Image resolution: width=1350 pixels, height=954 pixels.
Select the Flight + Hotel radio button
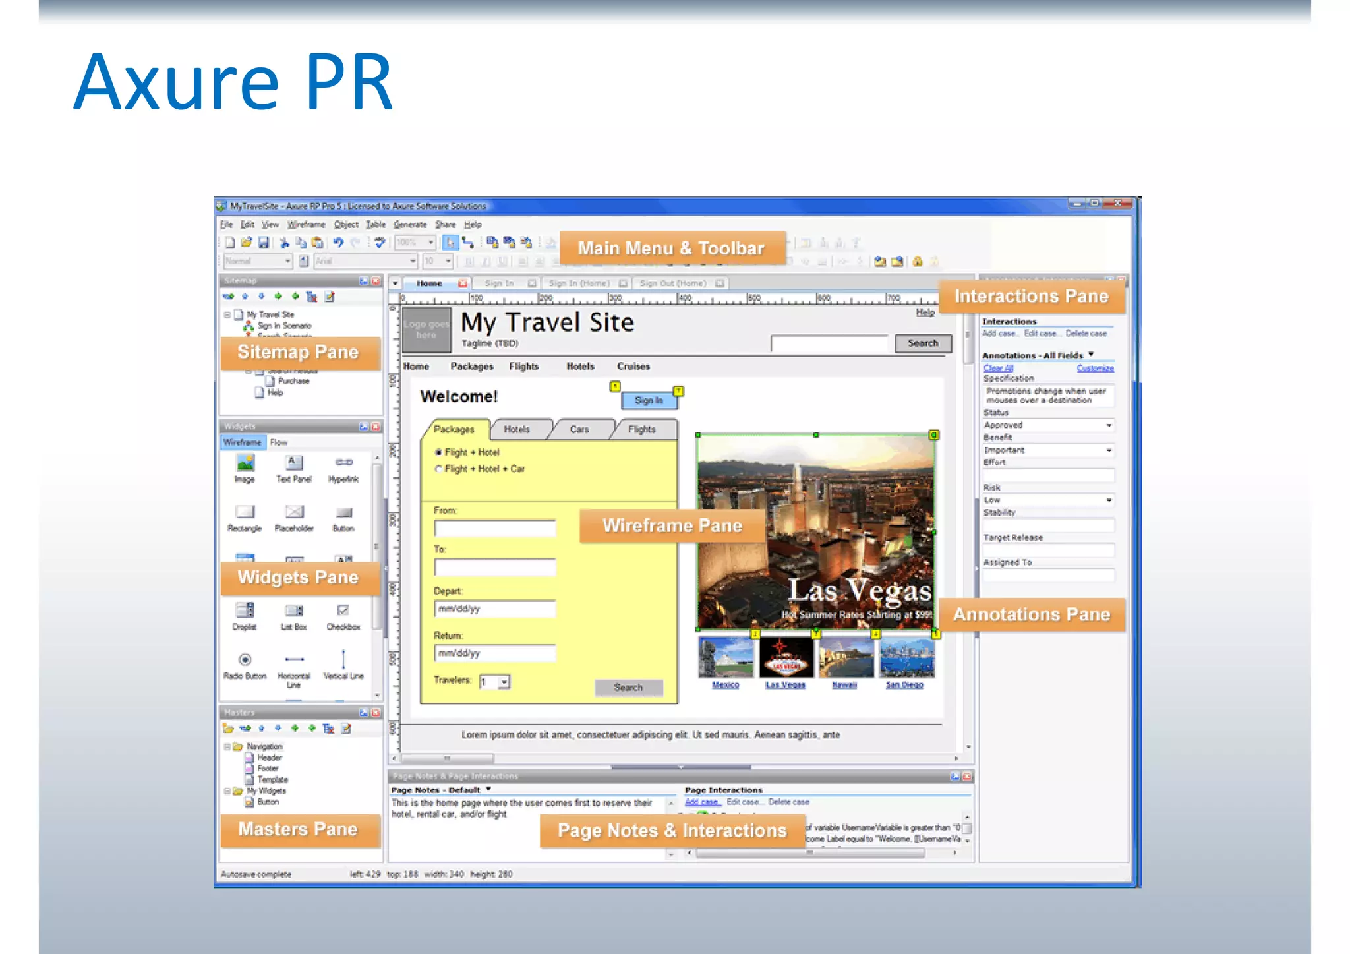tap(438, 452)
